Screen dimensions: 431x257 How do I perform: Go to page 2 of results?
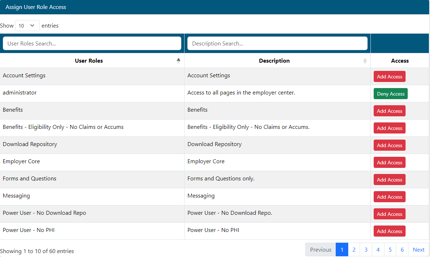coord(354,250)
